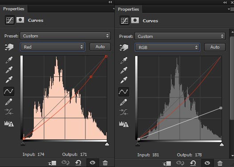This screenshot has width=234, height=167.
Task: Click the white point slider under Red histogram
Action: pos(107,144)
